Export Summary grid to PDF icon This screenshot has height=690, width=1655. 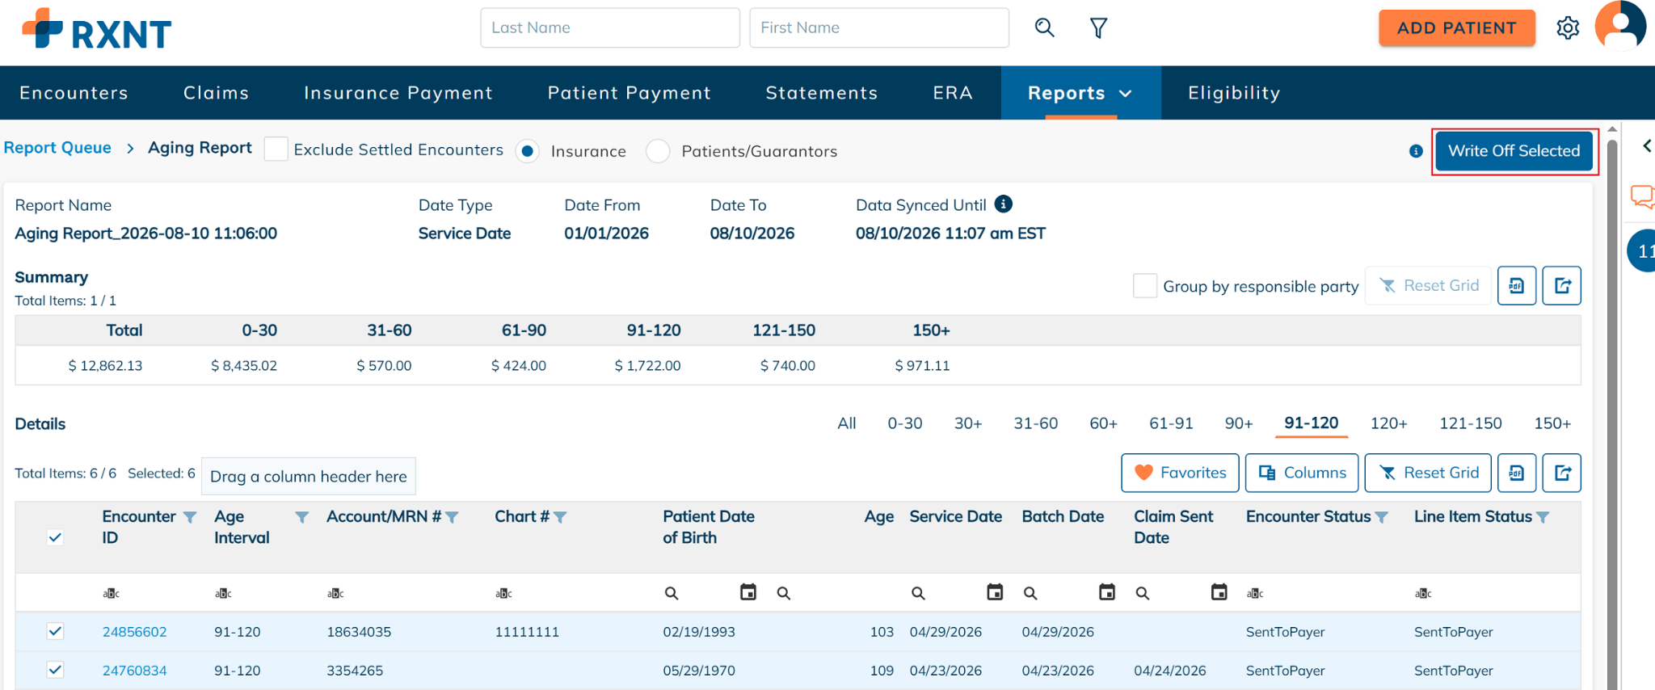click(1516, 285)
